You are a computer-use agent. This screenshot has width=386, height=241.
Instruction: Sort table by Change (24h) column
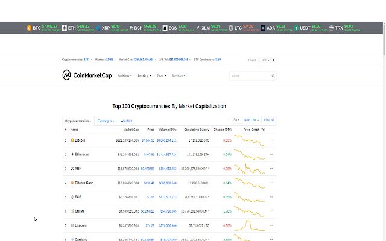point(223,130)
